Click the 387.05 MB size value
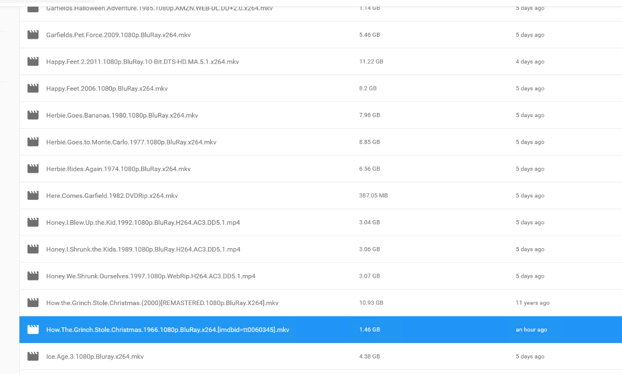Viewport: 622px width, 374px height. coord(373,196)
